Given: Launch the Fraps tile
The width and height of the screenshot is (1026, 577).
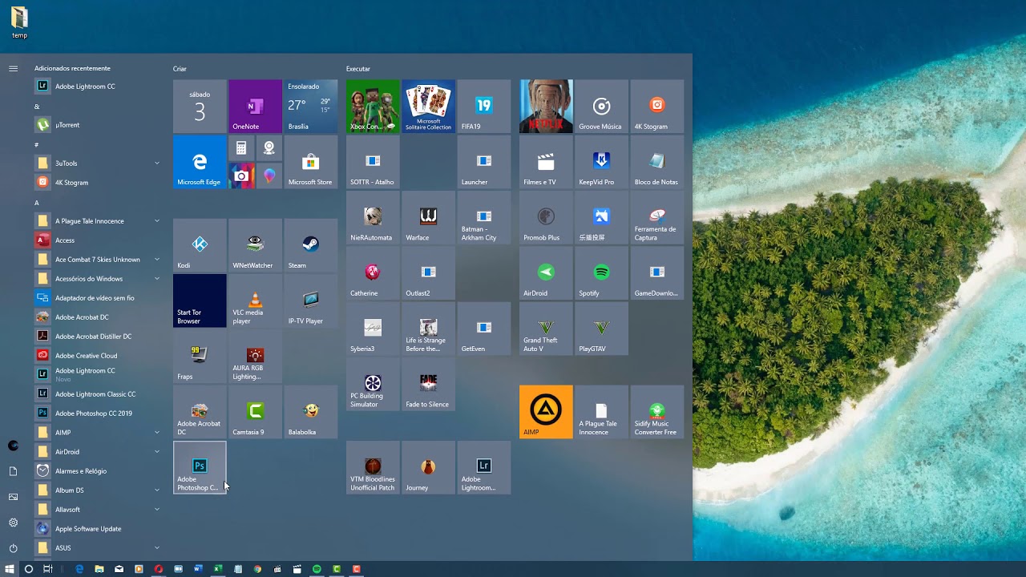Looking at the screenshot, I should tap(200, 356).
